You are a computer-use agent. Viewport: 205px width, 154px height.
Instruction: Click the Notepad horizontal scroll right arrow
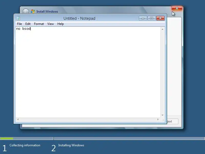(x=158, y=119)
